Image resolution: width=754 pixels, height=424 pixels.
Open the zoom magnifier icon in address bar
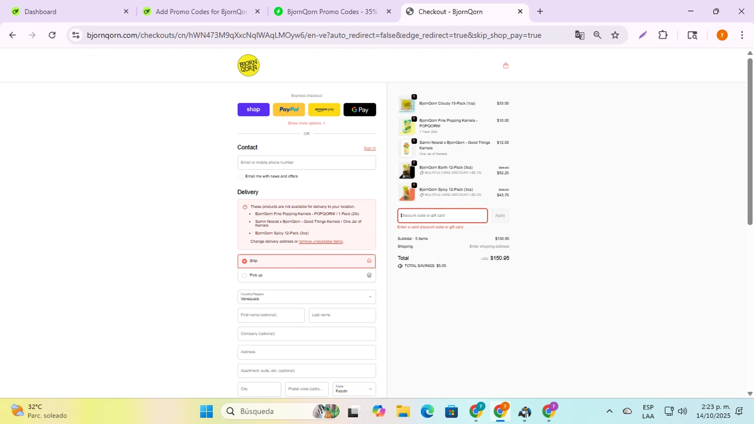[x=597, y=35]
